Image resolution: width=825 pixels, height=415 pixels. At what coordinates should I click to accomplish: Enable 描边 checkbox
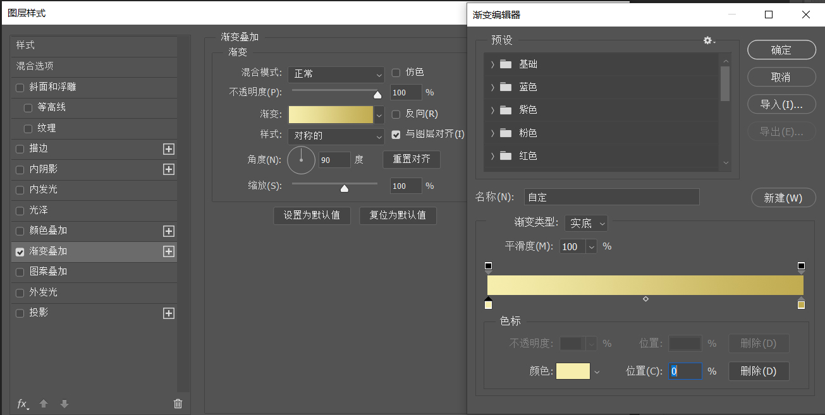pyautogui.click(x=20, y=149)
